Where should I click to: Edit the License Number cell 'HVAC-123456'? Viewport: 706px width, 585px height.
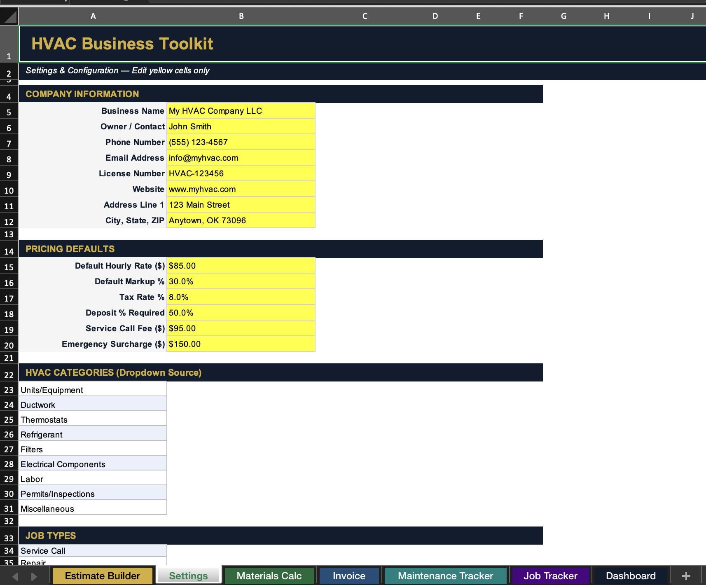pos(241,173)
